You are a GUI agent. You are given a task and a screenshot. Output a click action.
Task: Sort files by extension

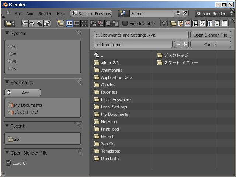tap(101, 23)
